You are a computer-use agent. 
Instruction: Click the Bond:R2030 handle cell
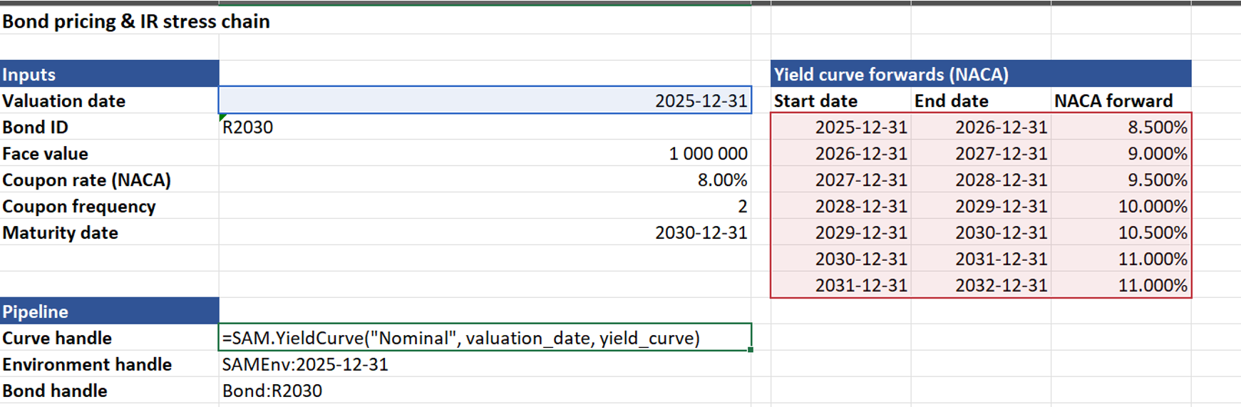tap(485, 391)
